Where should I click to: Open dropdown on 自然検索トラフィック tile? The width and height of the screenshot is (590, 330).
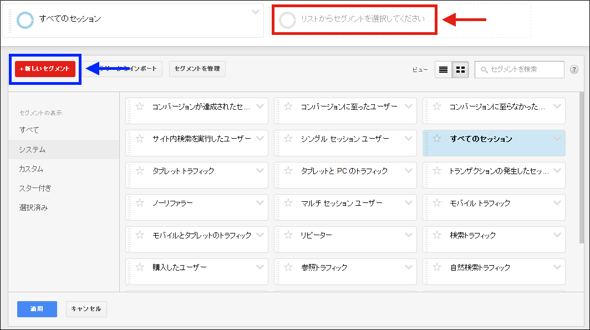point(557,267)
